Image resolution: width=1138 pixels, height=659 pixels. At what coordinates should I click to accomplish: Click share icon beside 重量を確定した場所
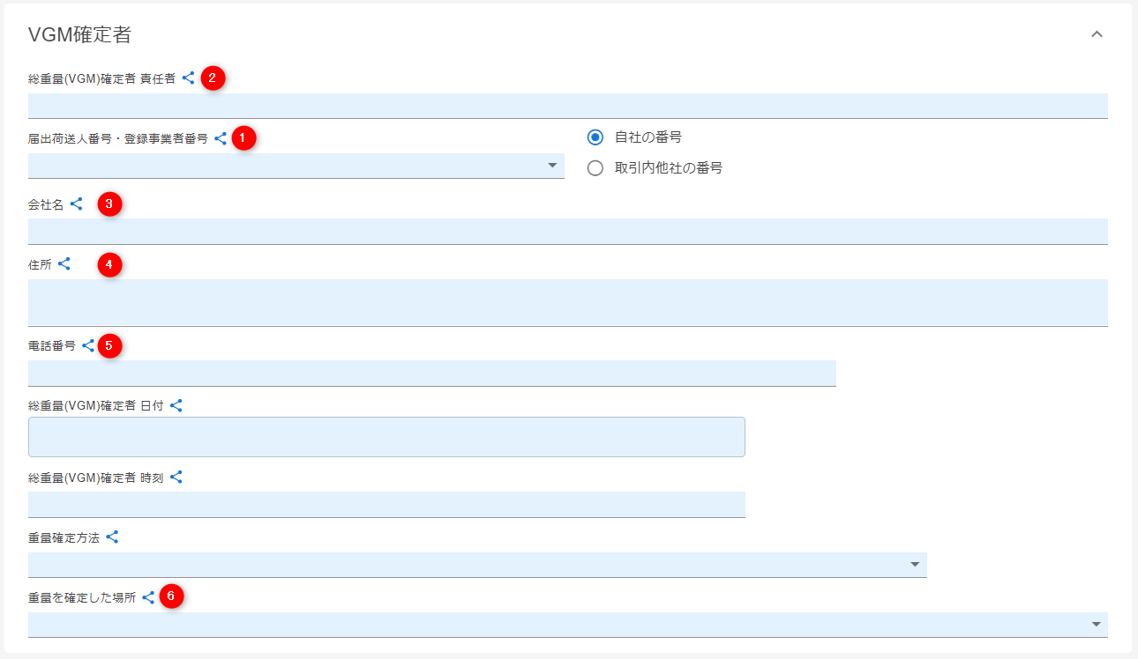[x=148, y=597]
